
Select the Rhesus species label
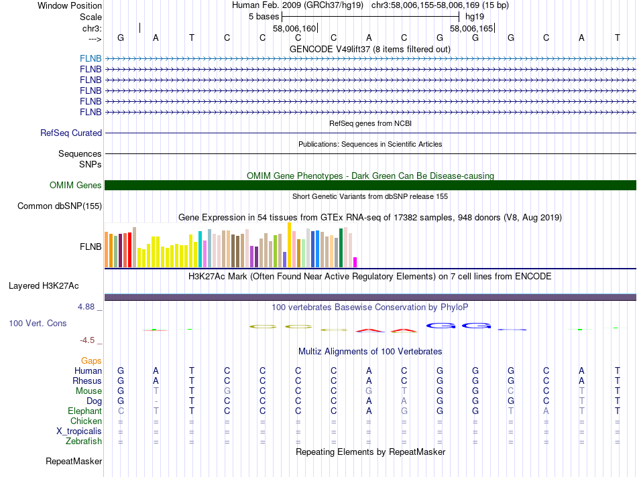[86, 381]
